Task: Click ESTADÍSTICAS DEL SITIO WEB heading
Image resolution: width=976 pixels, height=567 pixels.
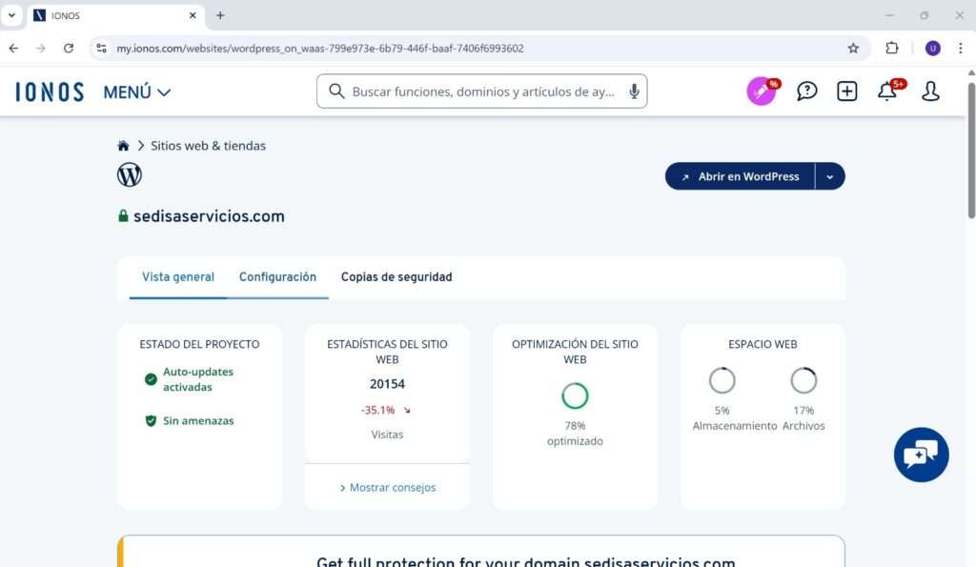Action: [x=387, y=352]
